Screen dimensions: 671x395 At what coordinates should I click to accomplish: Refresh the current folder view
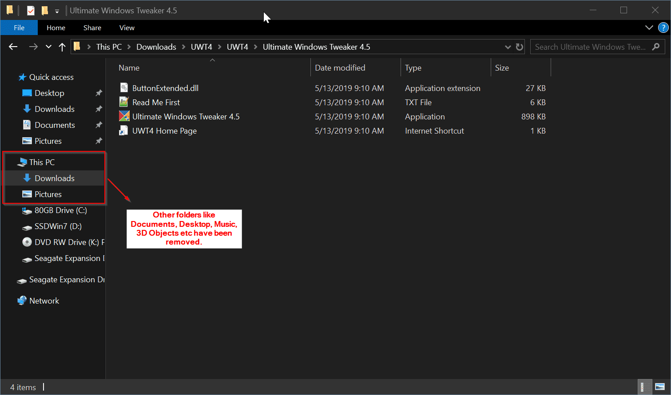click(x=519, y=47)
